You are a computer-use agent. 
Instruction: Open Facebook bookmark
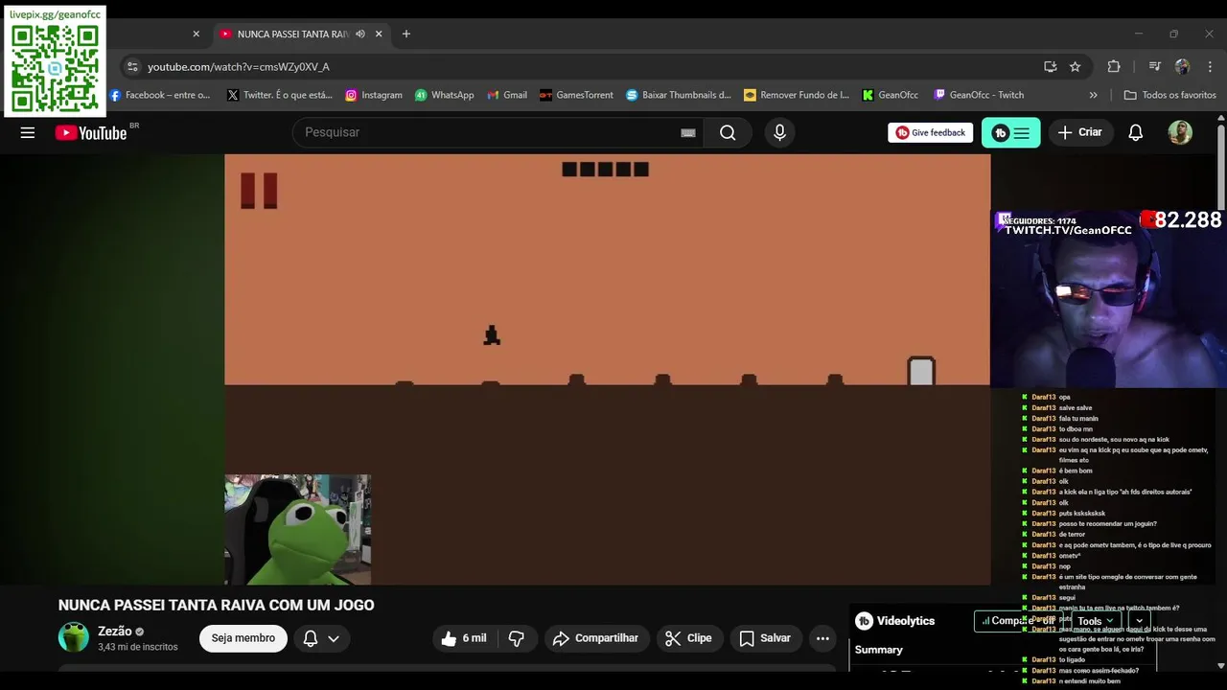[160, 95]
